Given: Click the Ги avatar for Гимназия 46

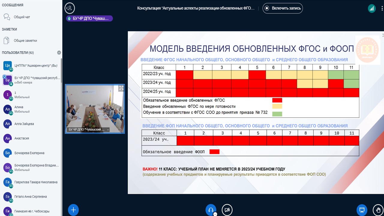Looking at the screenshot, I should [x=7, y=211].
